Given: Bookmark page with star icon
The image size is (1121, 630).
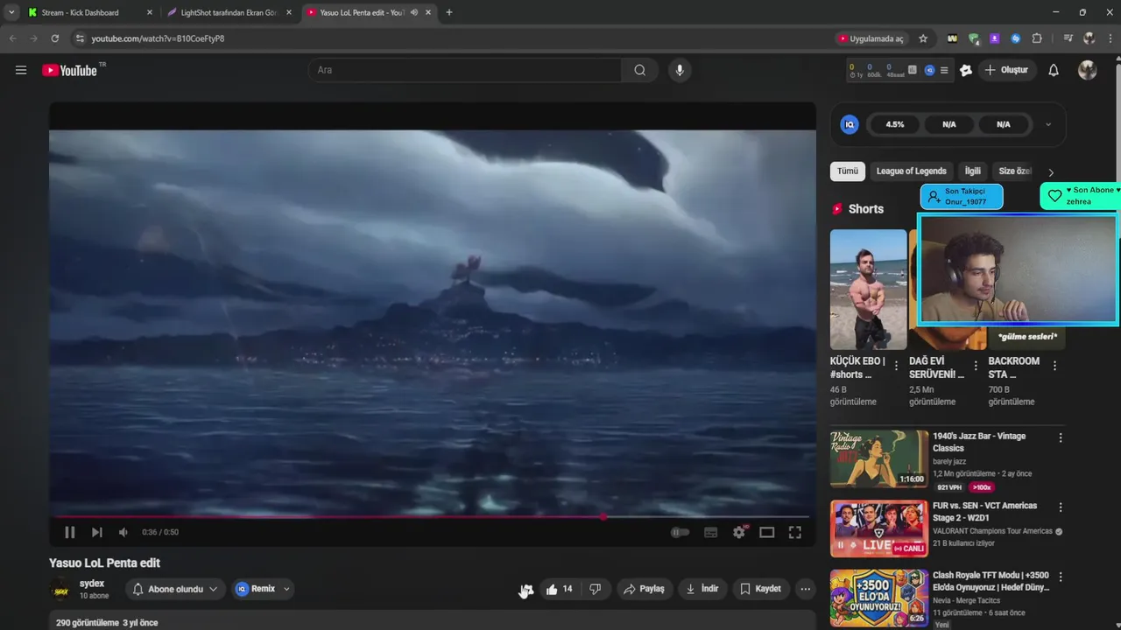Looking at the screenshot, I should 923,38.
